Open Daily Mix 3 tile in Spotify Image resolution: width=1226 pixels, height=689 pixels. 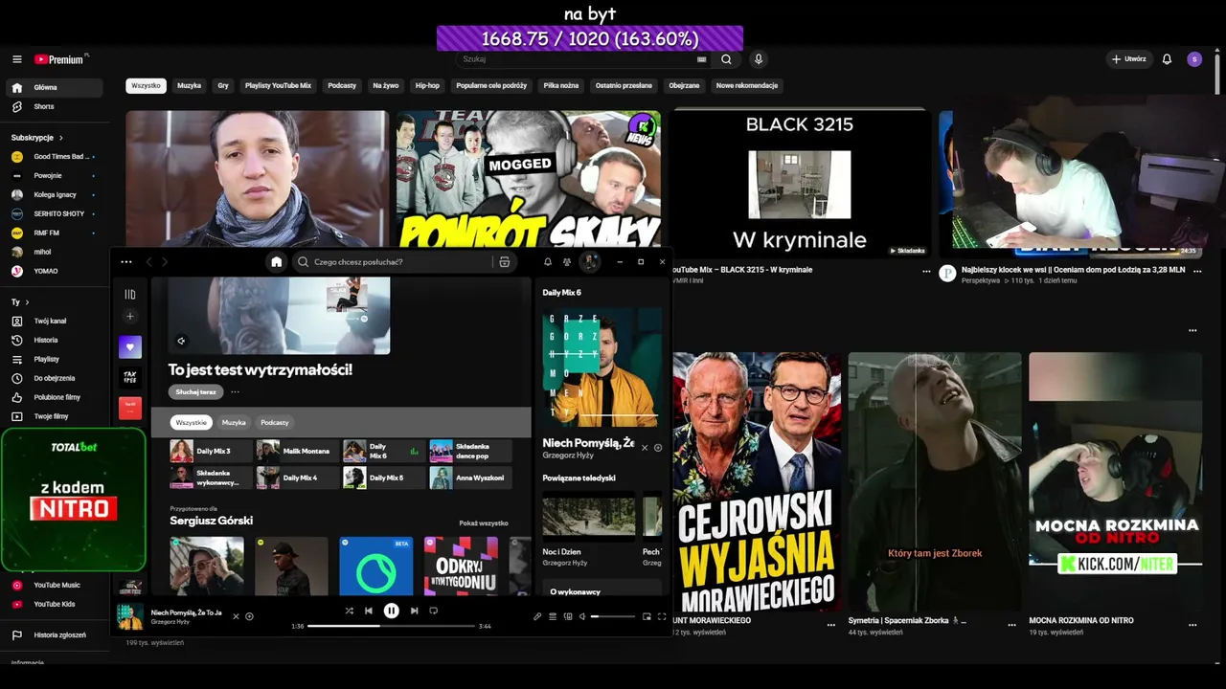pyautogui.click(x=211, y=451)
